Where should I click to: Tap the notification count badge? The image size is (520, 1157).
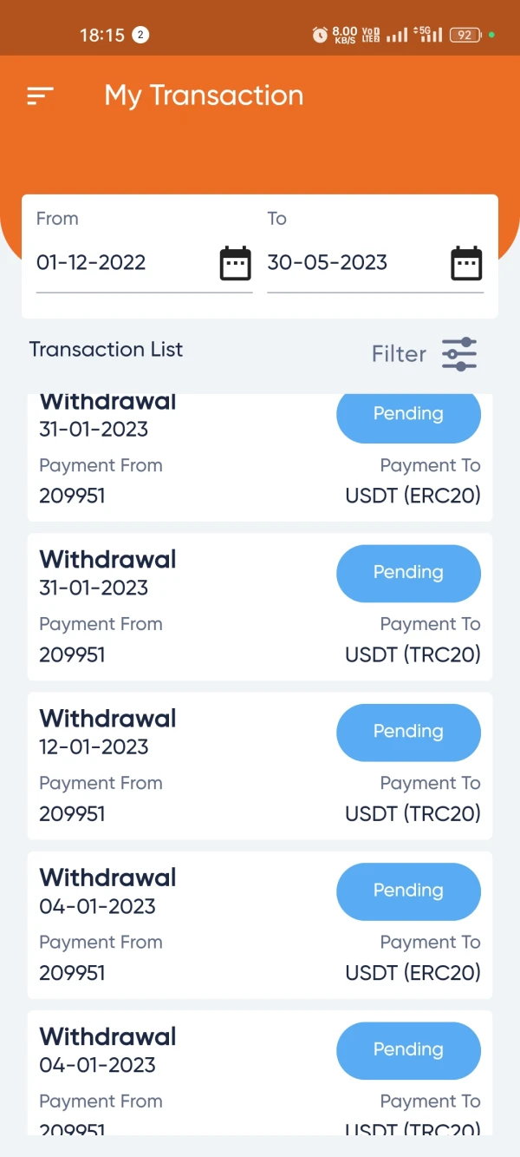tap(141, 35)
